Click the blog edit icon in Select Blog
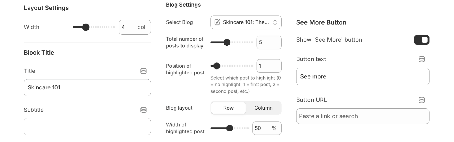This screenshot has height=142, width=454. 217,22
